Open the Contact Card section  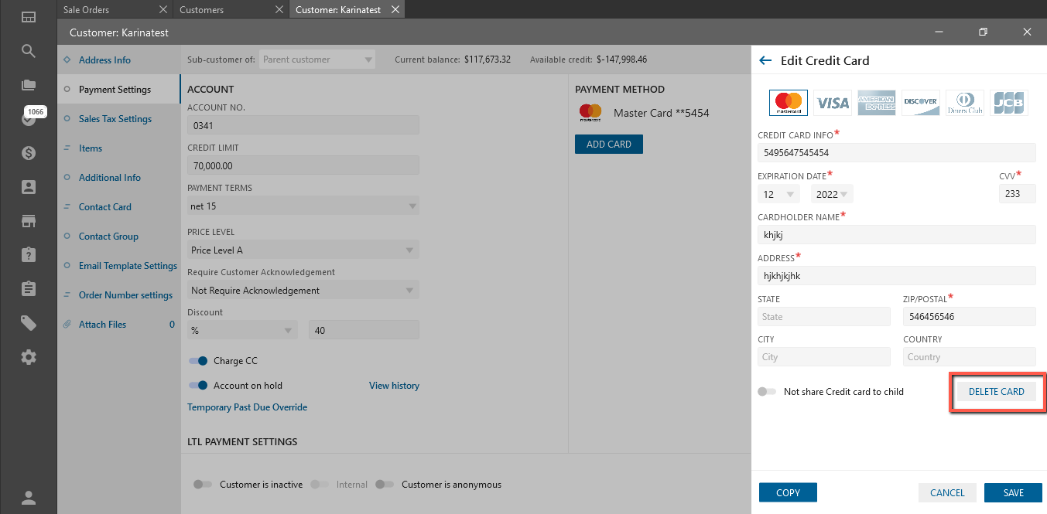coord(105,207)
